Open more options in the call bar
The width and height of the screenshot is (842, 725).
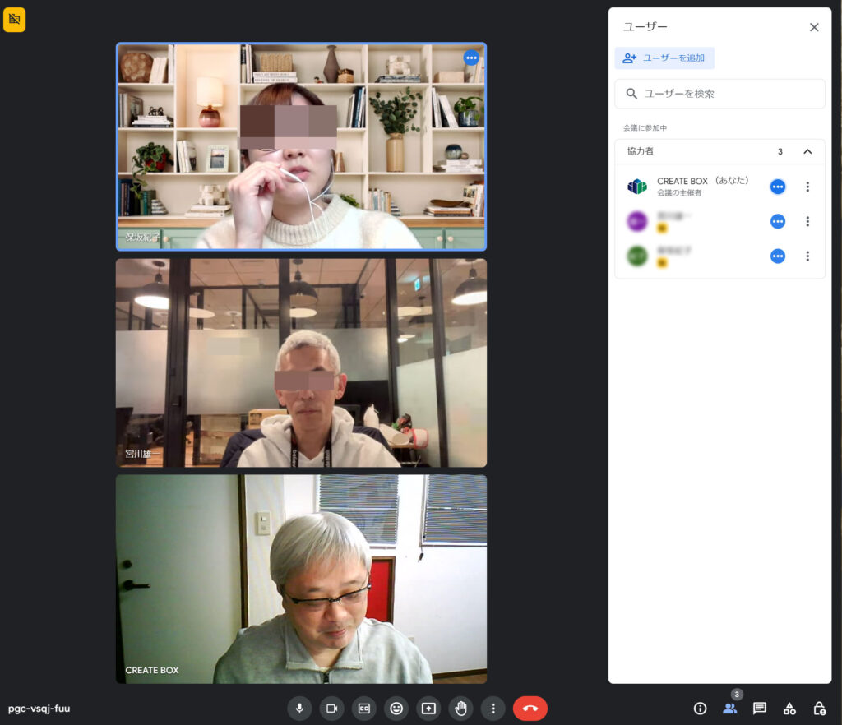(493, 709)
